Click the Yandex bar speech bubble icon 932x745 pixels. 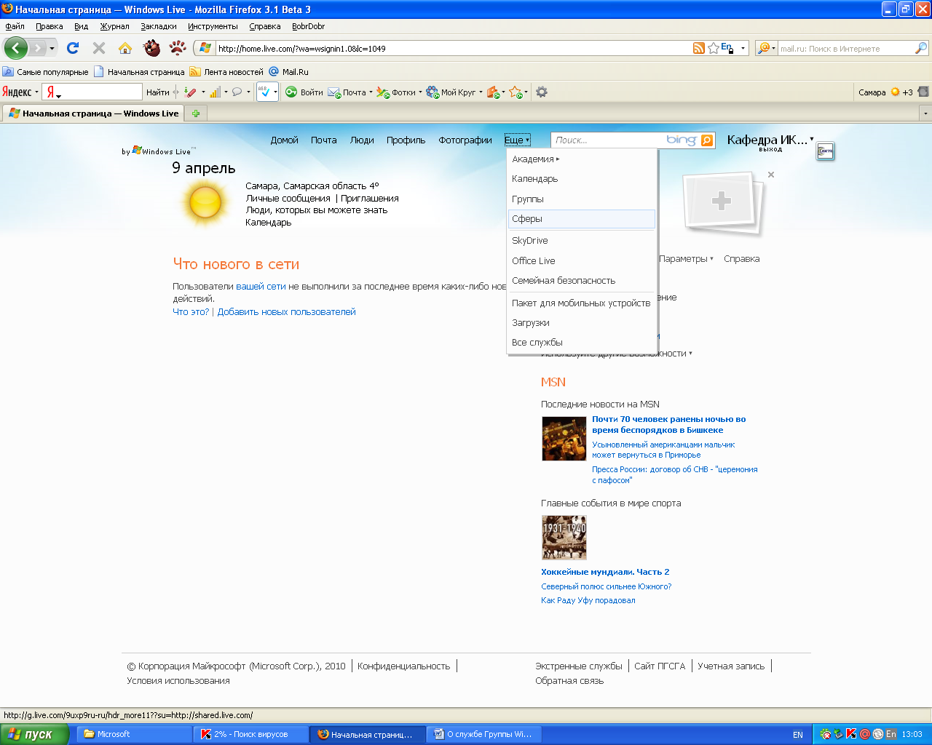[237, 92]
